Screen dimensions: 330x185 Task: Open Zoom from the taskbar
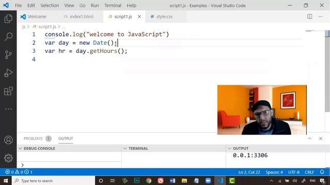(x=208, y=180)
